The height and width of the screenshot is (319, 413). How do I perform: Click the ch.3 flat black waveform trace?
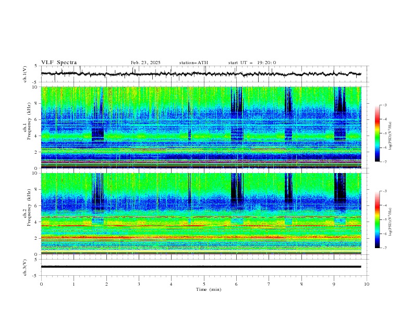pos(201,267)
